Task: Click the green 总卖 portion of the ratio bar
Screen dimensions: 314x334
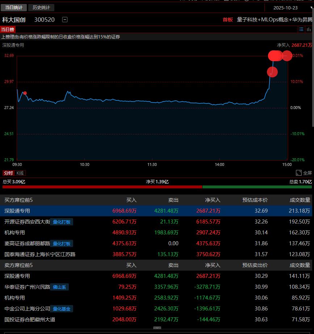Action: point(257,187)
